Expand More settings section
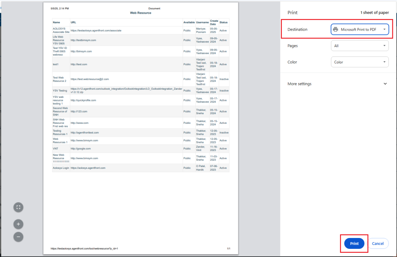 [x=337, y=84]
